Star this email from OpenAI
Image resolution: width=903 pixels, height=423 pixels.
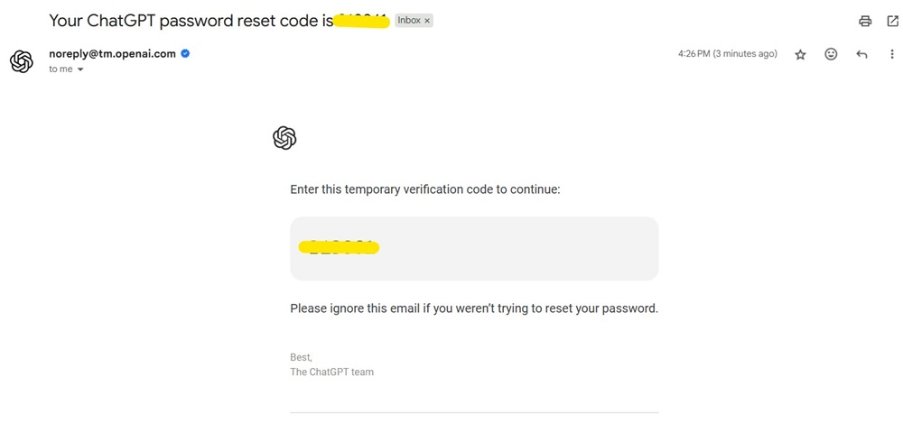tap(800, 54)
